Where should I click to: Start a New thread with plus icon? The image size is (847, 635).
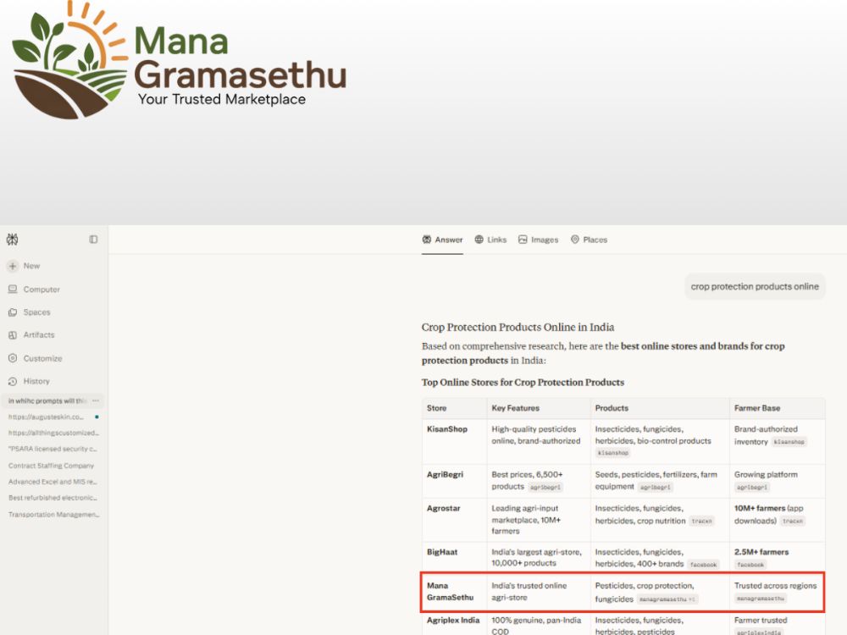13,266
